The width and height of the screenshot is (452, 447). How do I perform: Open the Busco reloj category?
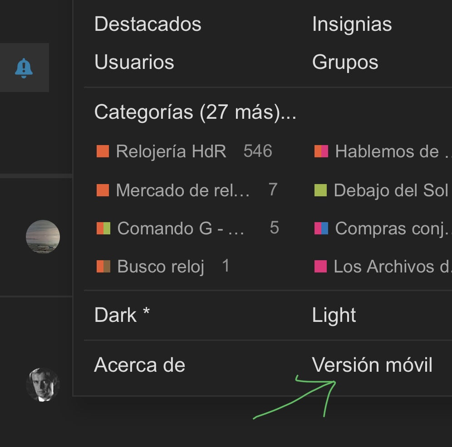point(161,267)
